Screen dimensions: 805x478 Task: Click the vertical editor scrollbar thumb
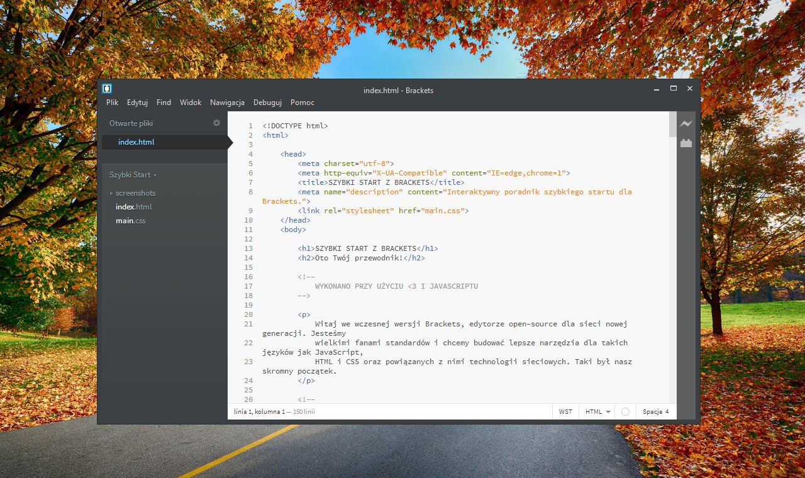[673, 125]
